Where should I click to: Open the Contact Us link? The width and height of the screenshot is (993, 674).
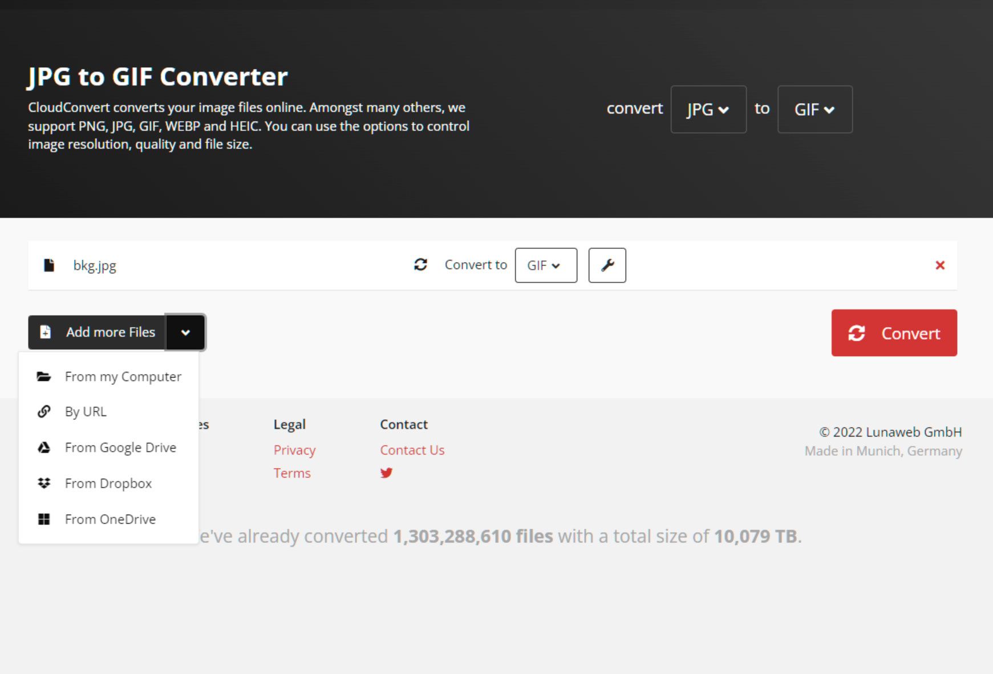(x=412, y=450)
